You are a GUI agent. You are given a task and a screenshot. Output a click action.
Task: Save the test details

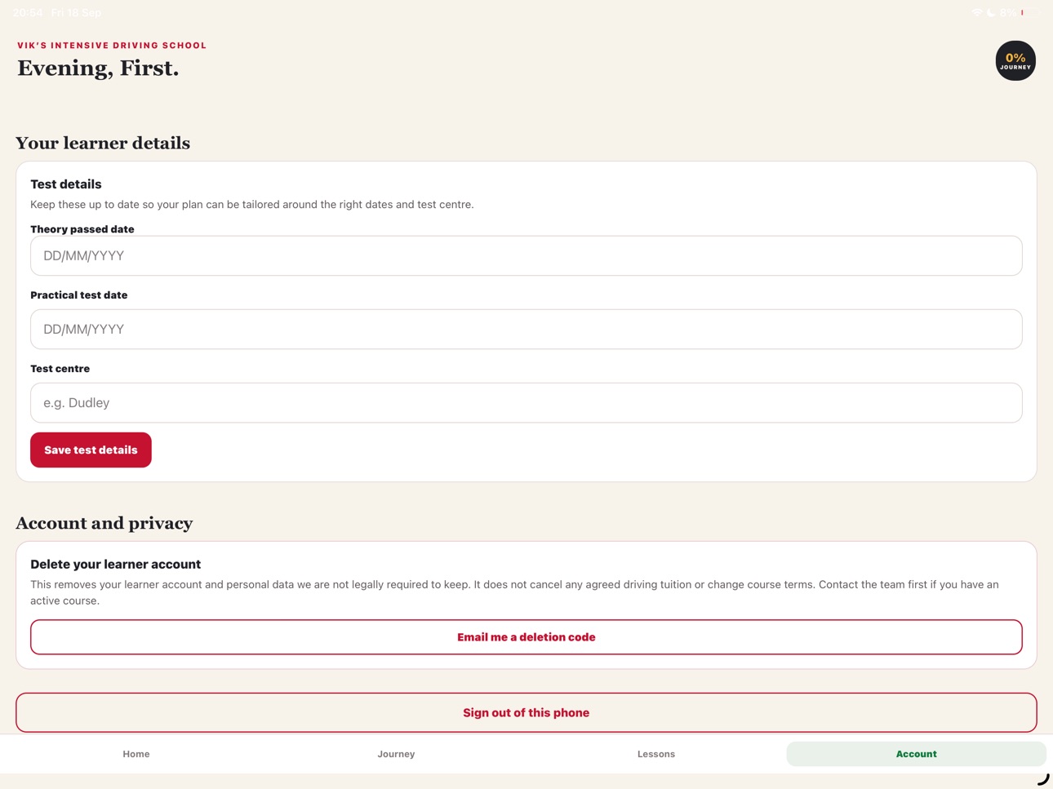tap(91, 450)
